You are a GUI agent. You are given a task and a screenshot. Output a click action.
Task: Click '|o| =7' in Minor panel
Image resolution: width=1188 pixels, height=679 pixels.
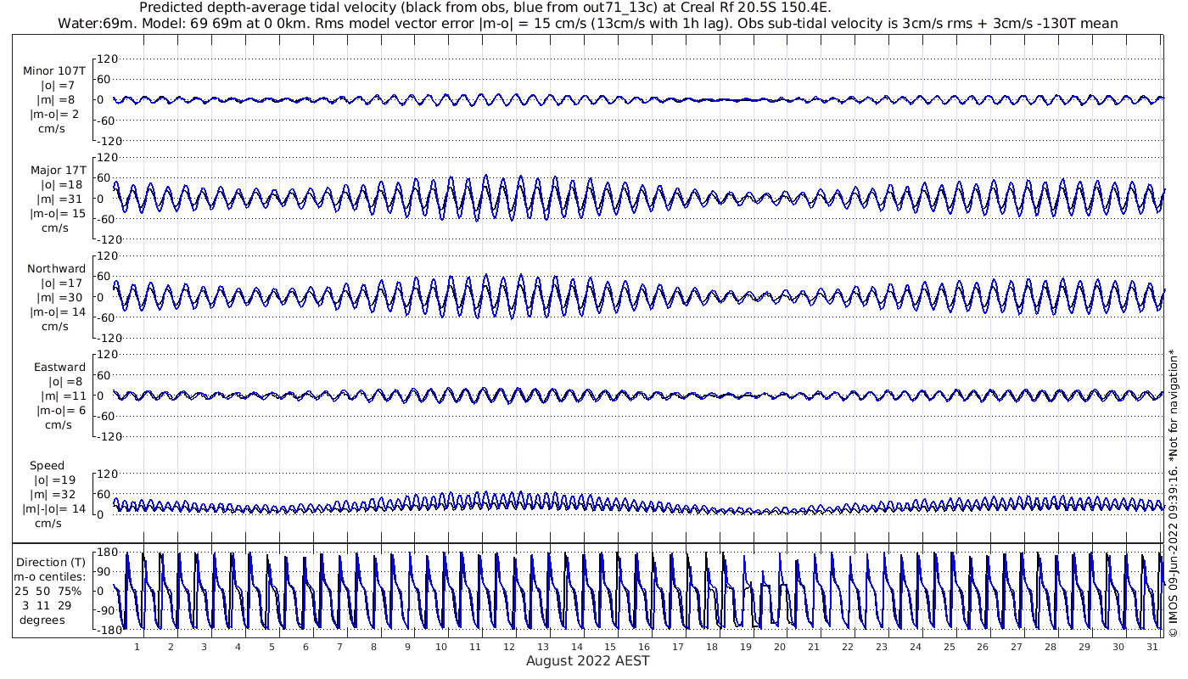coord(58,85)
